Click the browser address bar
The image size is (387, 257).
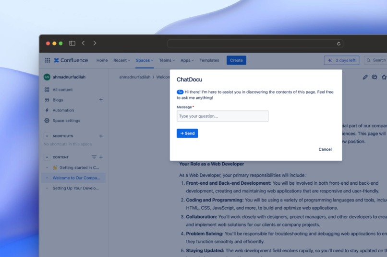coord(255,44)
